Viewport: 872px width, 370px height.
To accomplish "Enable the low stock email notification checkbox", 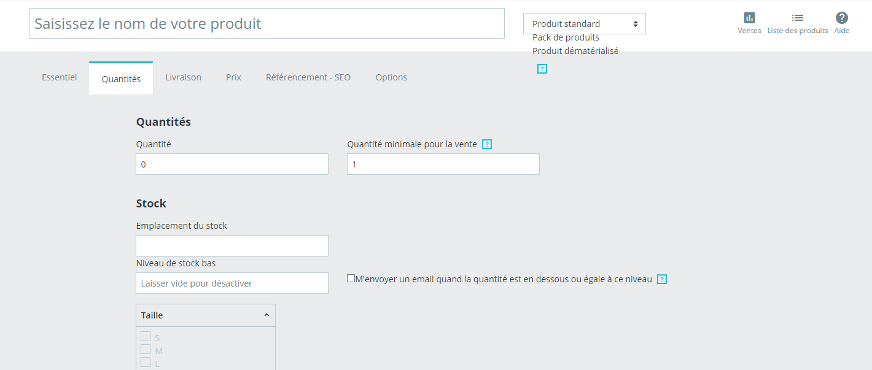I will coord(351,279).
